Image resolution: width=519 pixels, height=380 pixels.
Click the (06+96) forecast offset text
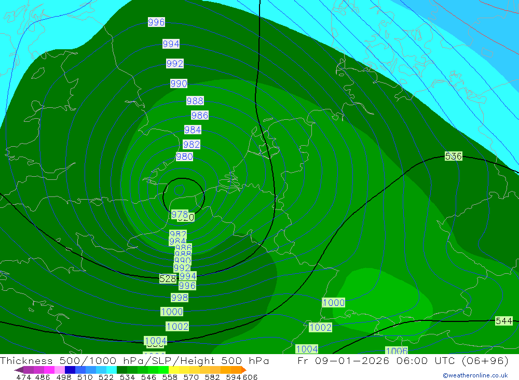click(485, 360)
